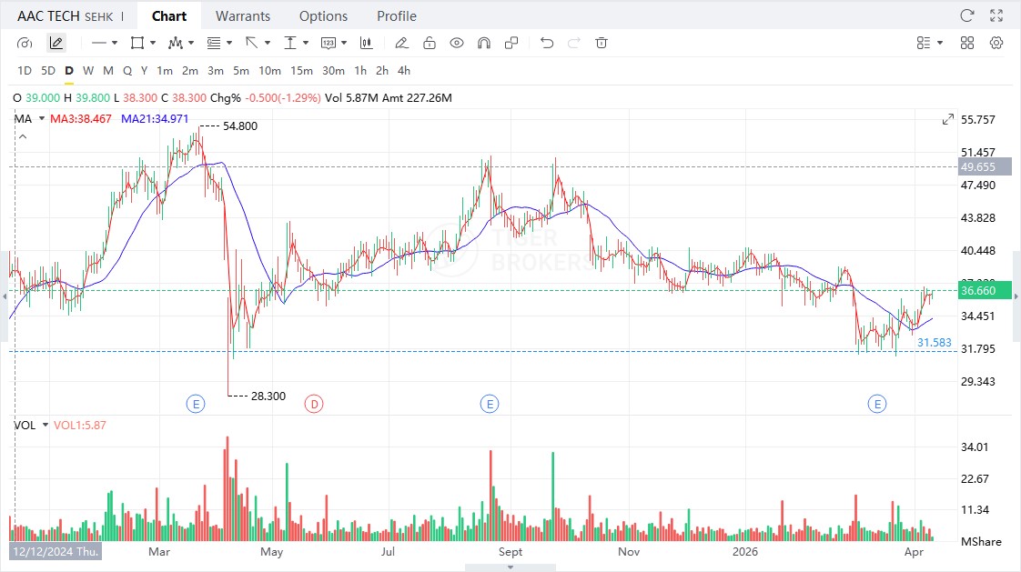Viewport: 1021px width, 572px height.
Task: Select the 3m interval
Action: (216, 70)
